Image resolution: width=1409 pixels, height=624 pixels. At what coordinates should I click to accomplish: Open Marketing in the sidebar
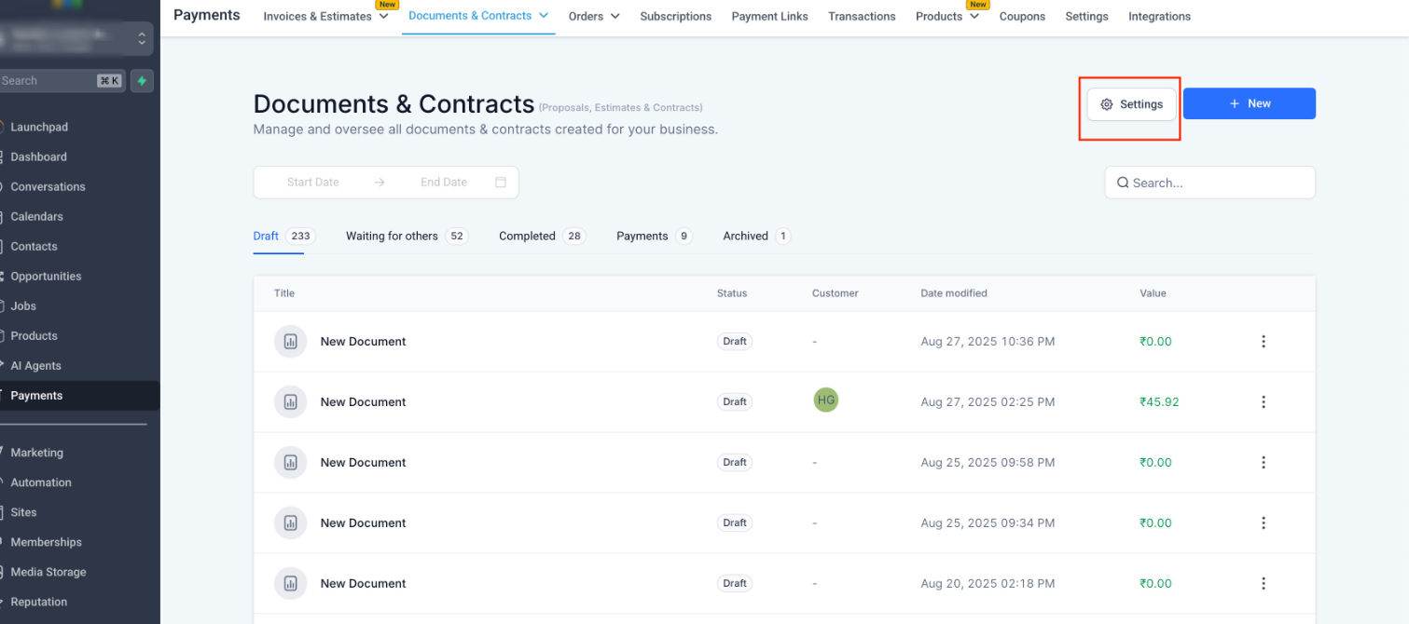[x=36, y=454]
